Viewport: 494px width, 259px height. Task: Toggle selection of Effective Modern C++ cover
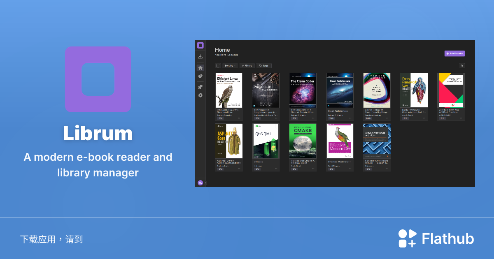340,141
